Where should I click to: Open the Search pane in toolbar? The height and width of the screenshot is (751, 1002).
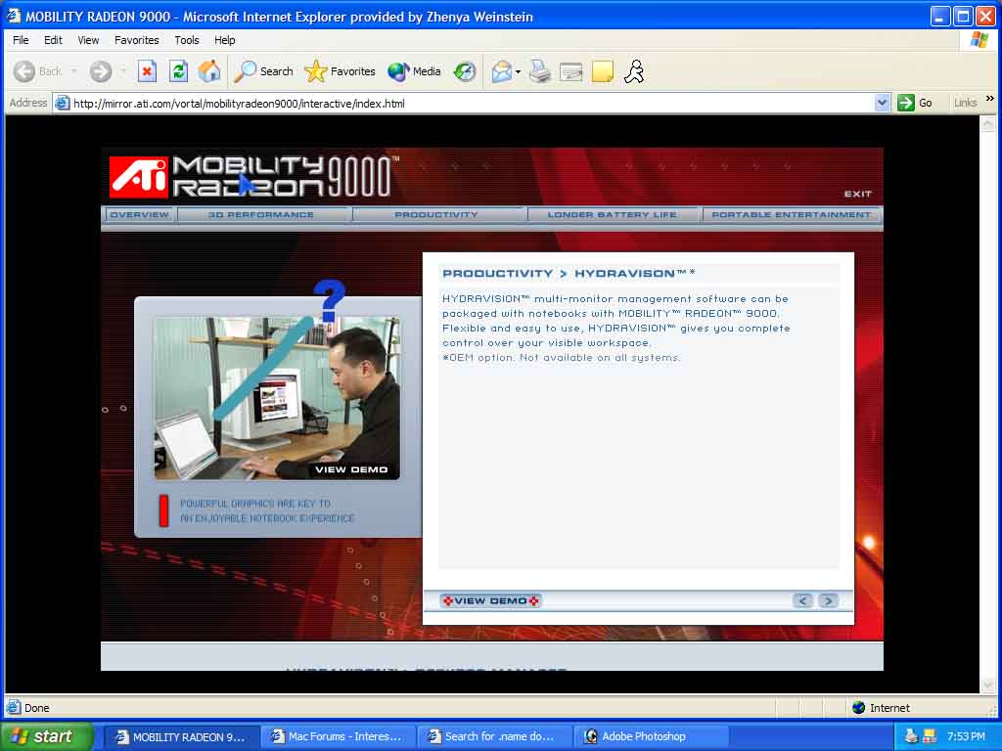click(x=263, y=71)
